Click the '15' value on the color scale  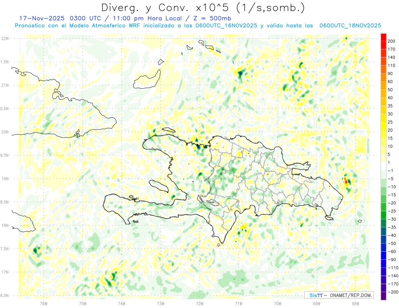point(390,138)
